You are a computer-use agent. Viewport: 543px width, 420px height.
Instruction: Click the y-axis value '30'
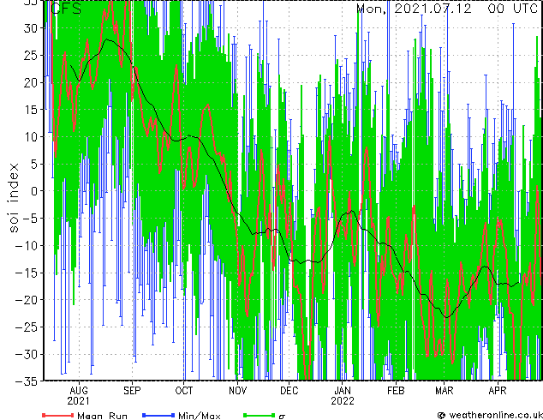pos(31,28)
